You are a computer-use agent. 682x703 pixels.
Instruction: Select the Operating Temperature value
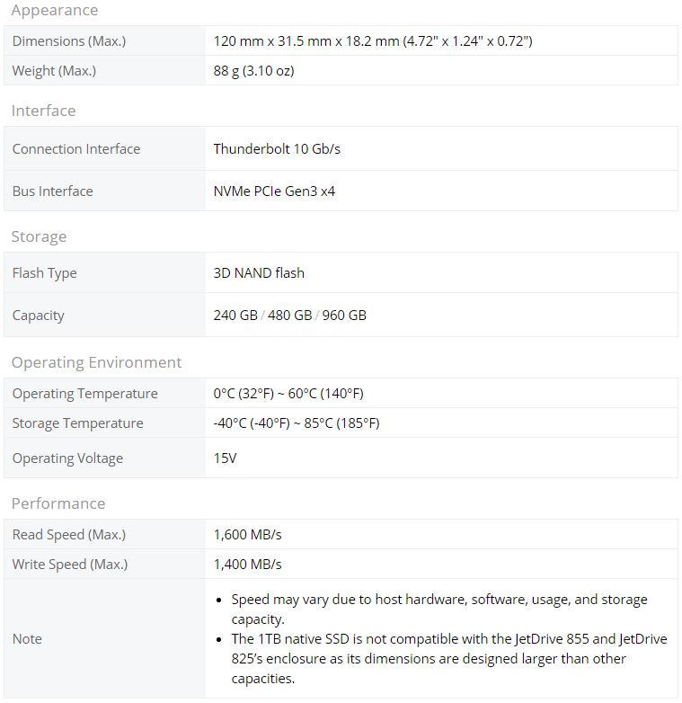pyautogui.click(x=288, y=393)
